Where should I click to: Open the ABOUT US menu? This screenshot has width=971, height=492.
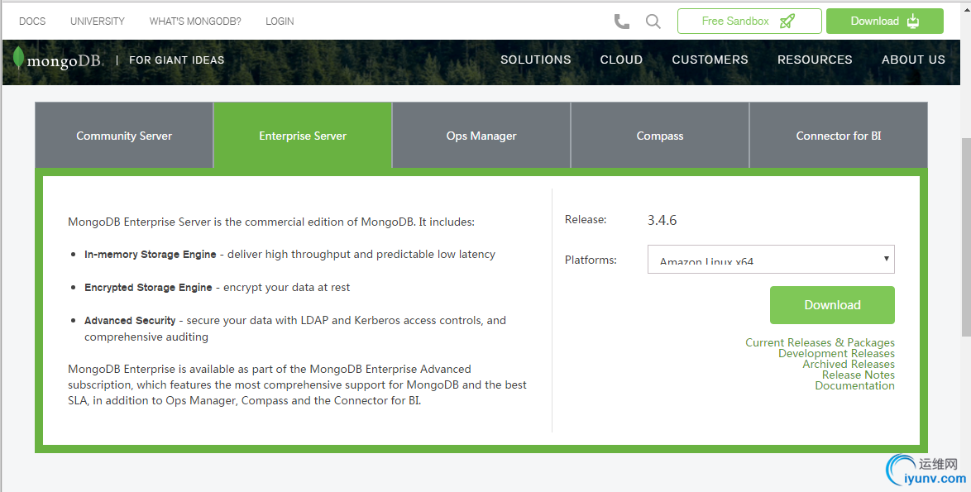(x=913, y=60)
